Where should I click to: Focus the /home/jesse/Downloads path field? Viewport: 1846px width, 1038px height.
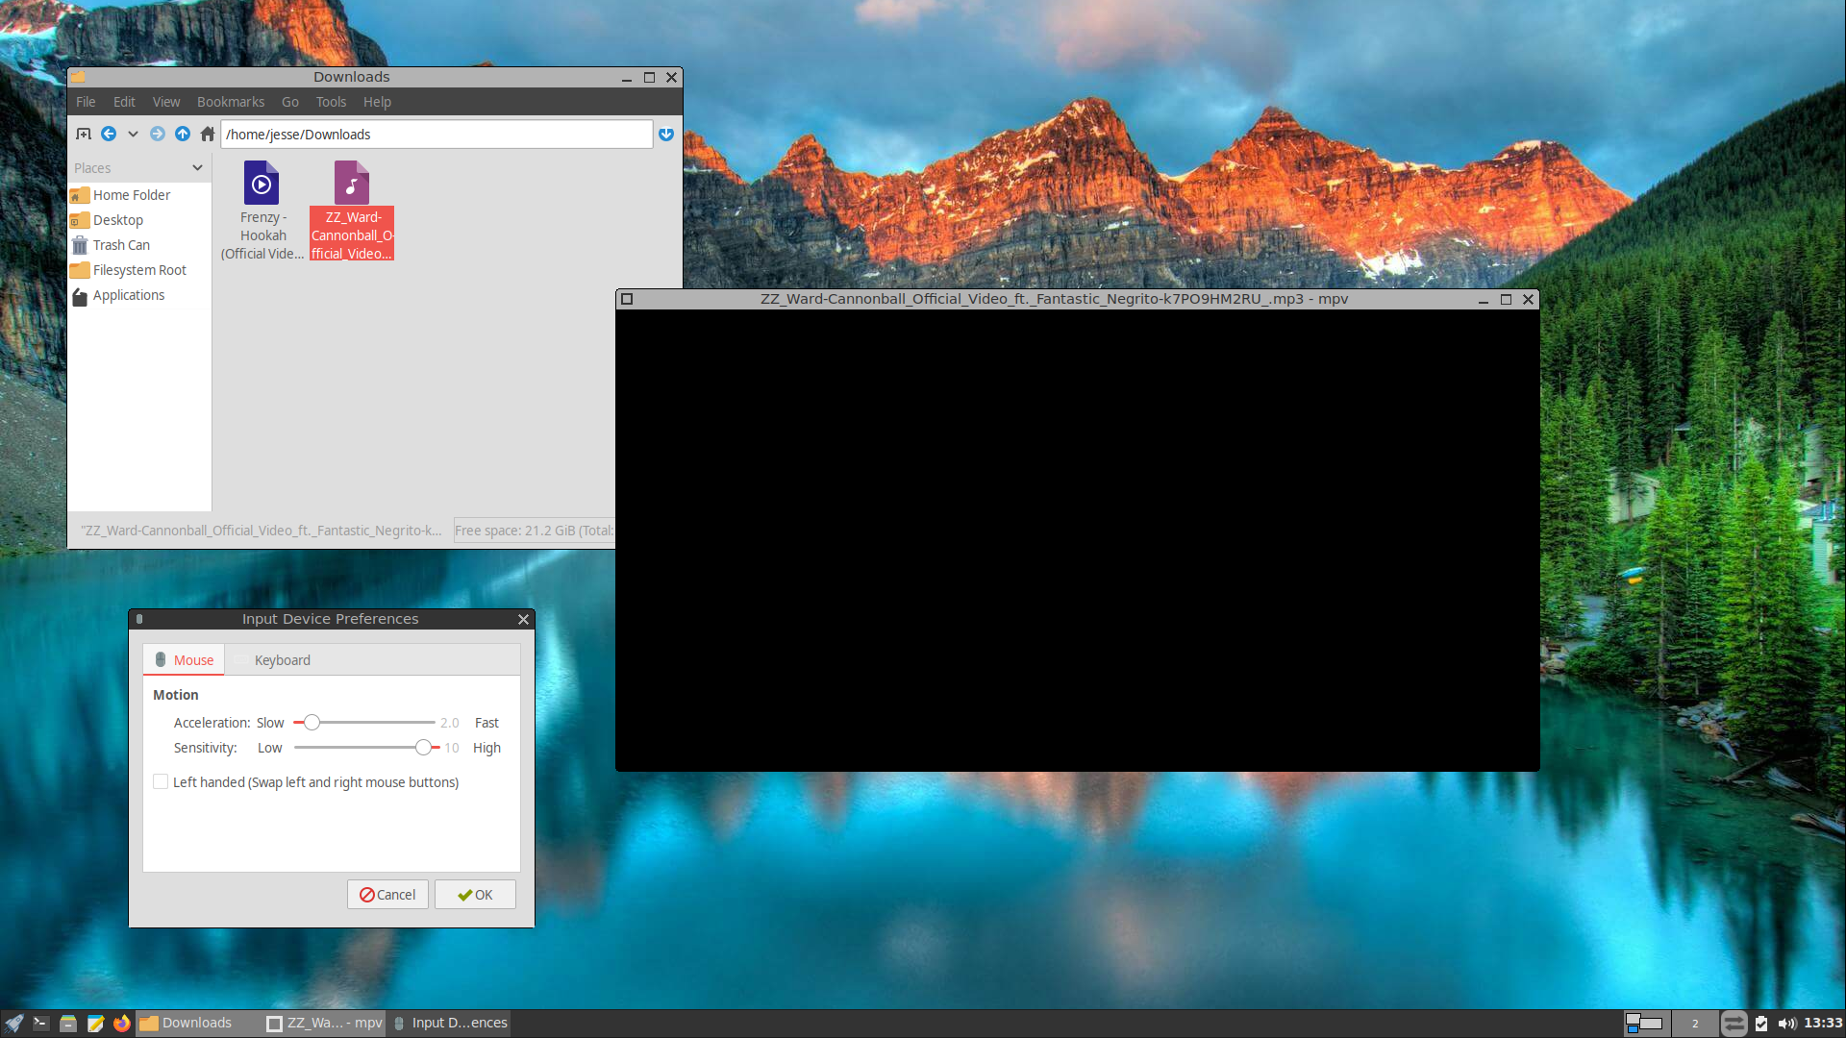click(x=437, y=135)
